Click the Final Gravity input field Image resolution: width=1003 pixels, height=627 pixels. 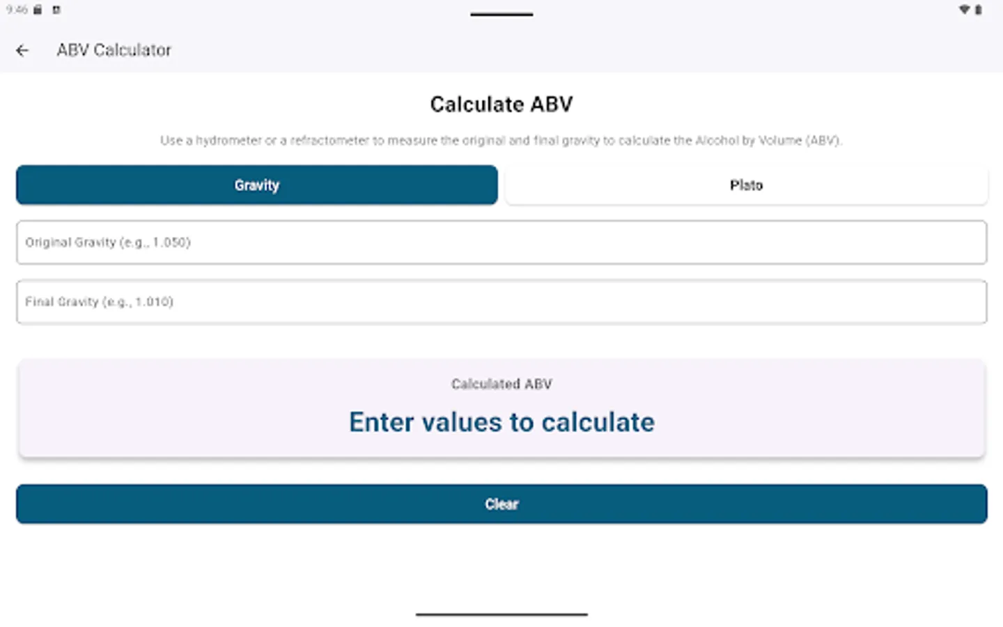[501, 302]
